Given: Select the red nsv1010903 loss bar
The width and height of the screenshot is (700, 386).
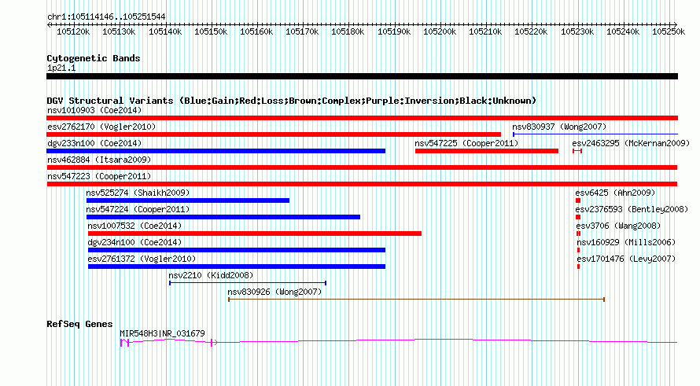Looking at the screenshot, I should point(362,118).
